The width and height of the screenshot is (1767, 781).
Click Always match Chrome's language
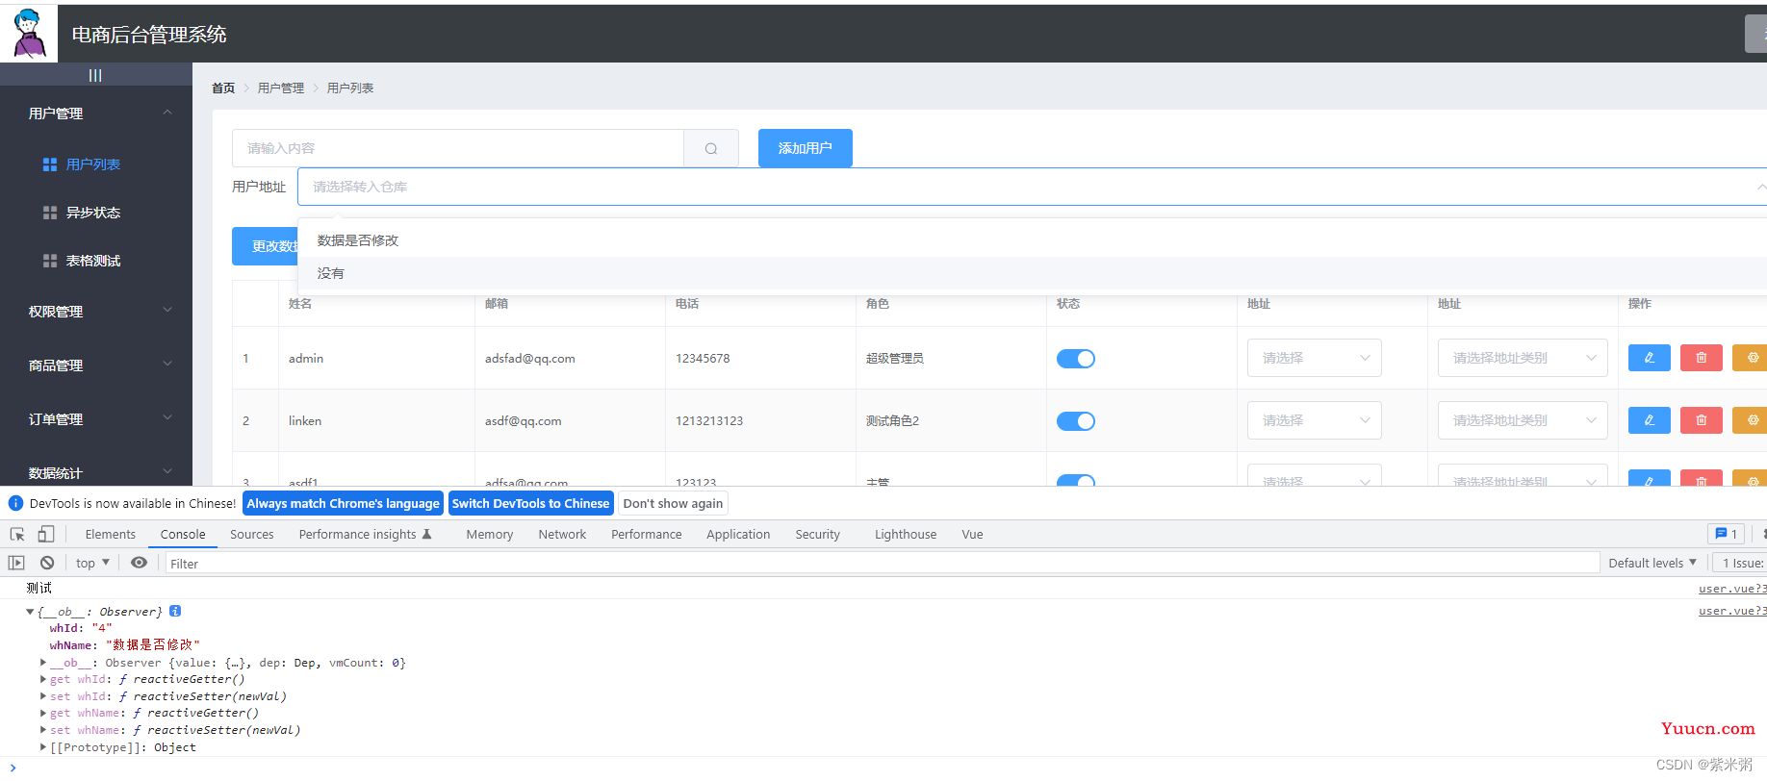(x=344, y=503)
